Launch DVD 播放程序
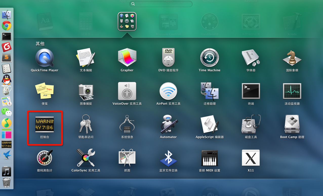The height and width of the screenshot is (196, 323). (x=168, y=58)
